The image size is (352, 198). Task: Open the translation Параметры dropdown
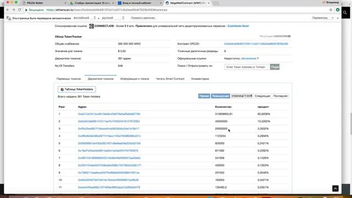click(x=322, y=18)
